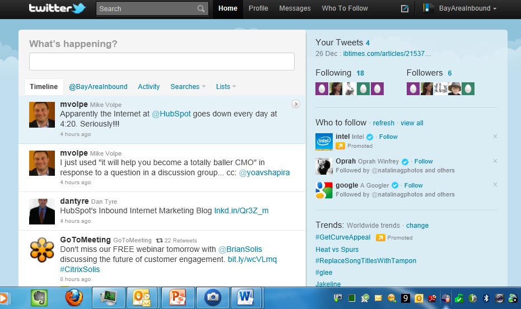Open lnkd.in/Qr3Z_m link

coord(241,210)
